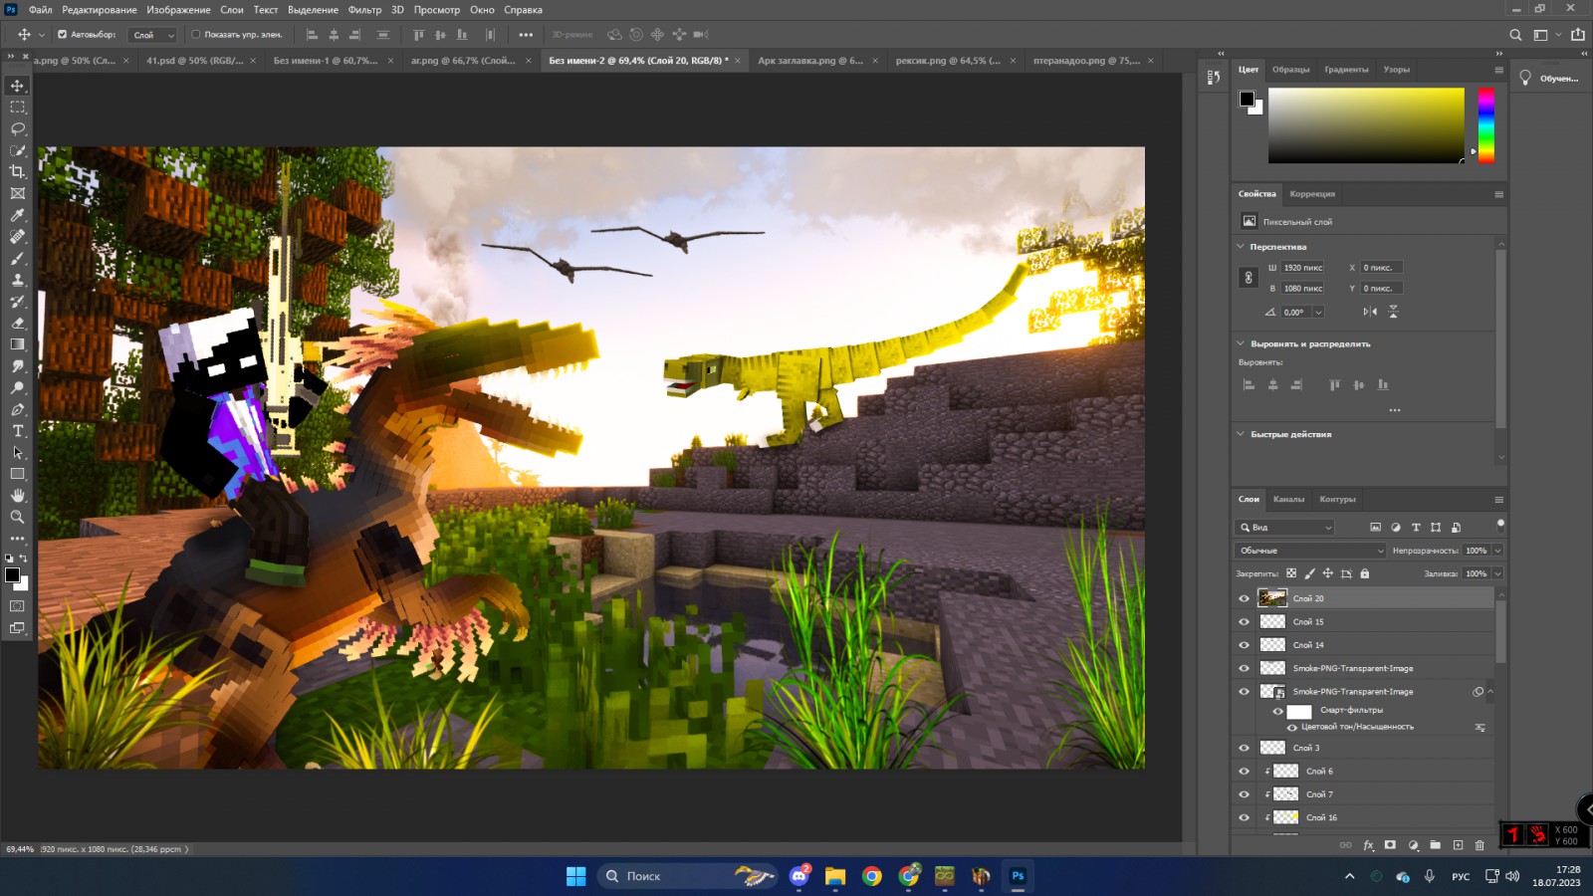Screen dimensions: 1593x896
Task: Toggle the Автовыбор checkbox
Action: pyautogui.click(x=62, y=34)
